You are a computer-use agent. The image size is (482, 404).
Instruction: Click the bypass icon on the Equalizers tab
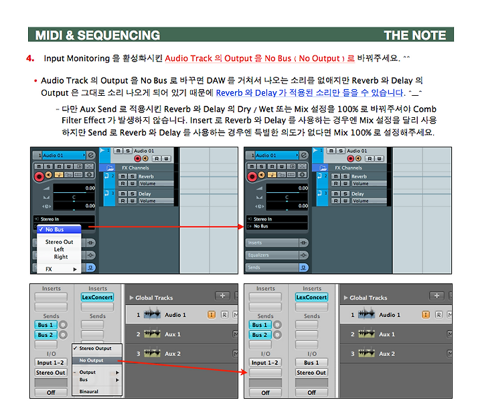point(303,255)
